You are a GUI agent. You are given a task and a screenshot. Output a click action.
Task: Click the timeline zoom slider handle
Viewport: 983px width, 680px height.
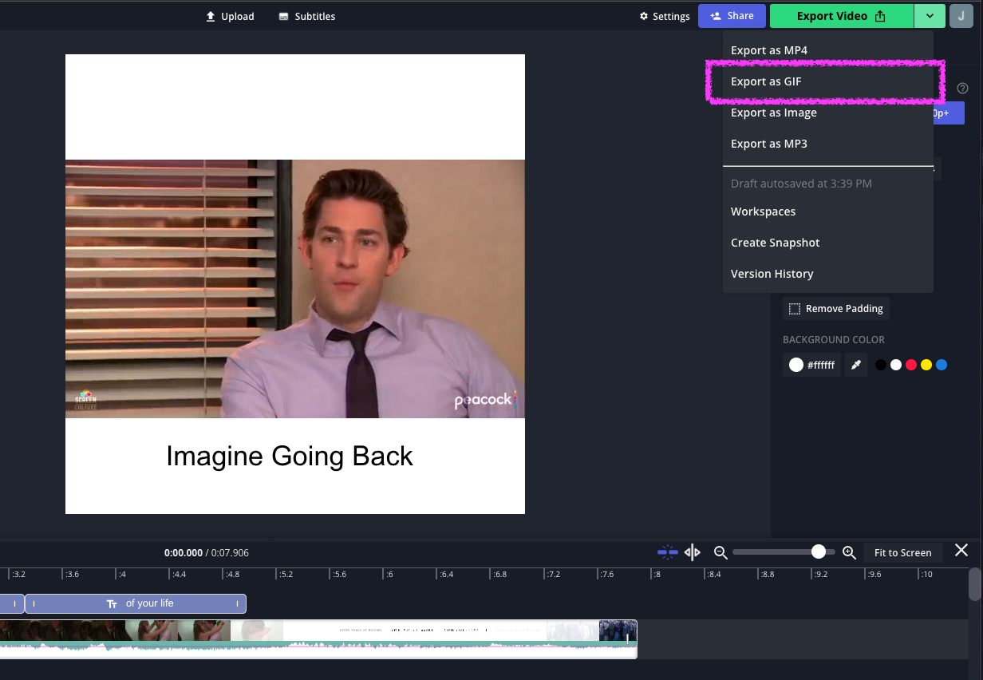click(x=818, y=552)
